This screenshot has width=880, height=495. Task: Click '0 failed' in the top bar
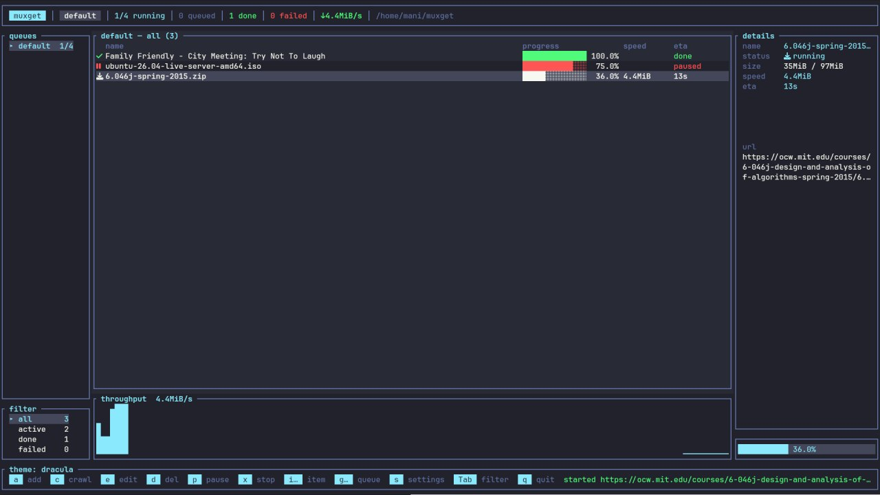pyautogui.click(x=289, y=16)
